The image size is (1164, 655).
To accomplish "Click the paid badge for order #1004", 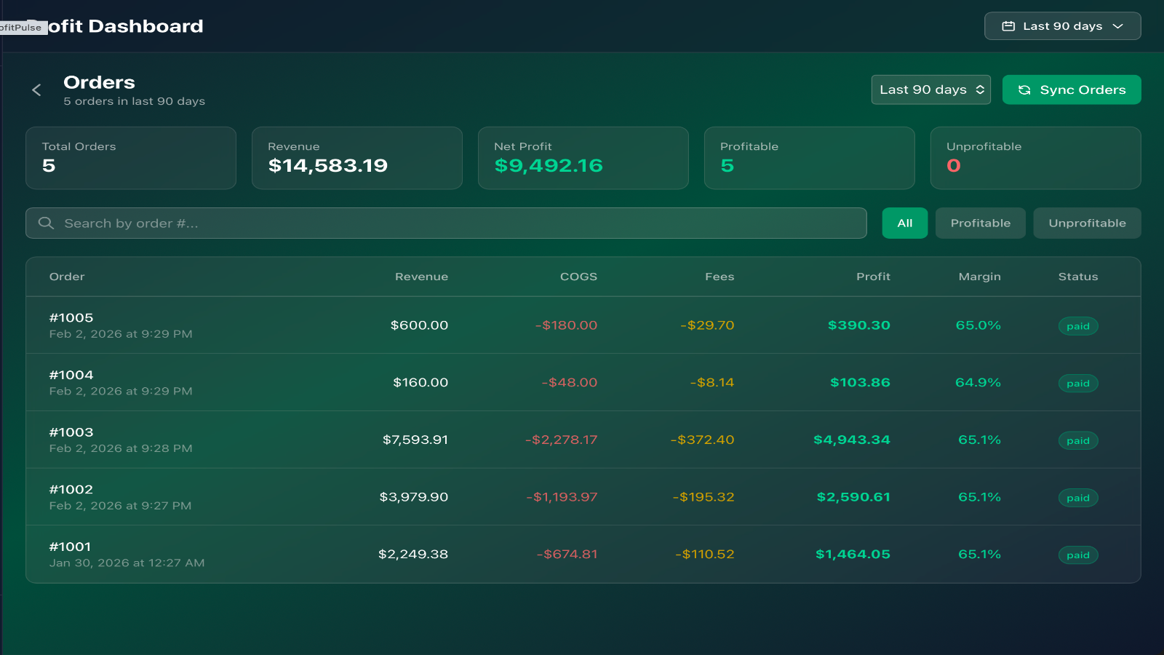I will click(x=1078, y=384).
